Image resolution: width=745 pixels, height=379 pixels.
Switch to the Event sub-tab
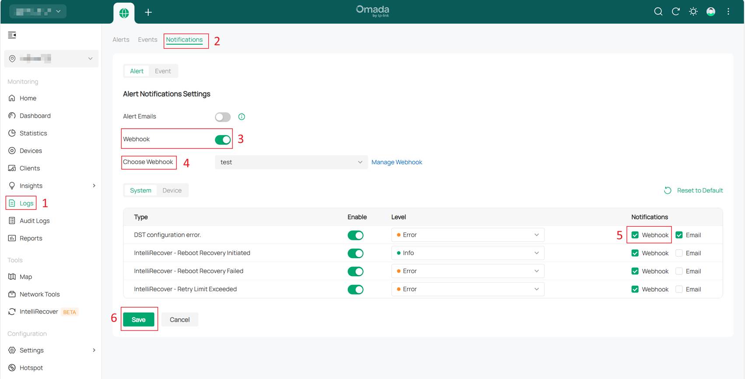[x=163, y=71]
